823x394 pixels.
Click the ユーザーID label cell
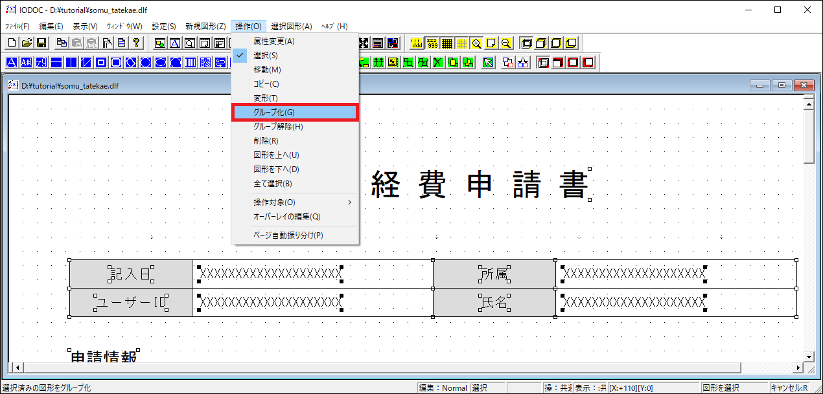[x=131, y=303]
